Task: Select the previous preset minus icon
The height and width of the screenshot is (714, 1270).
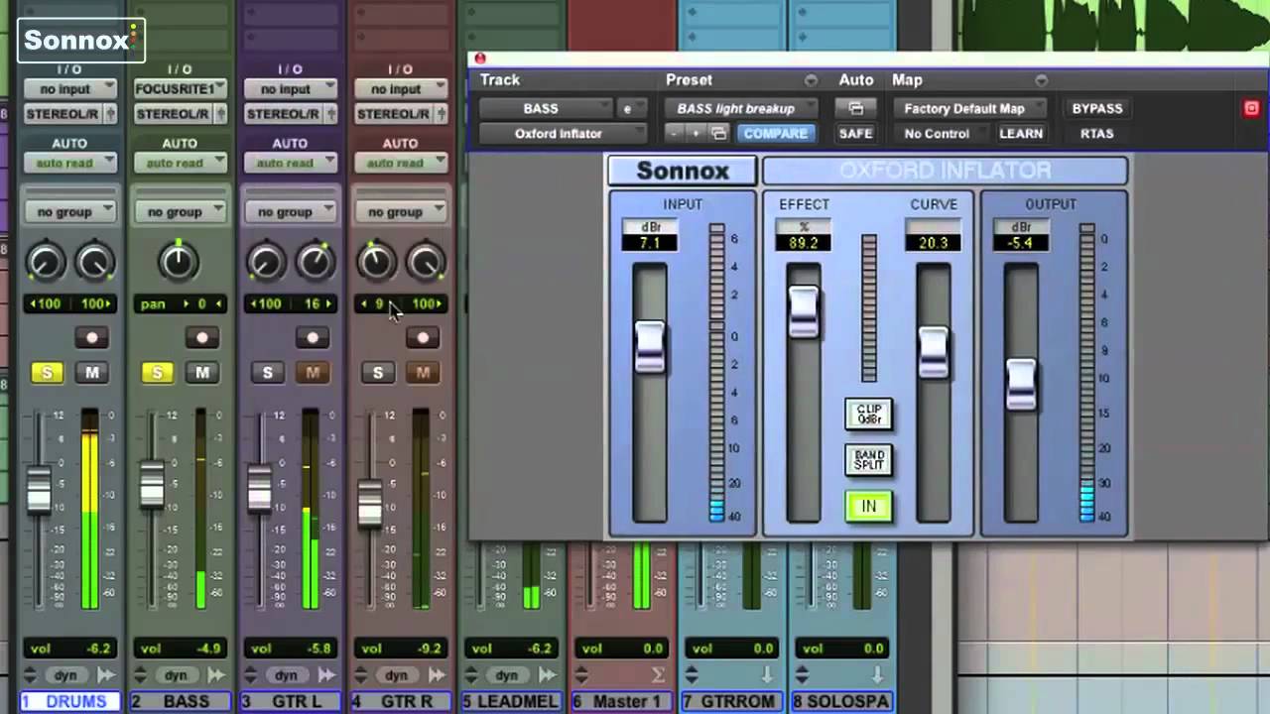Action: tap(676, 133)
